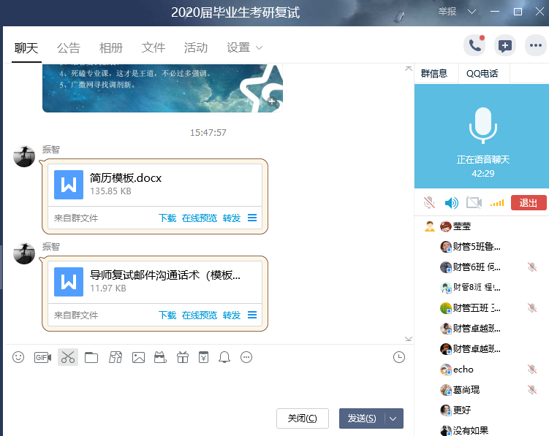Expand the 设置 dropdown menu

[244, 47]
